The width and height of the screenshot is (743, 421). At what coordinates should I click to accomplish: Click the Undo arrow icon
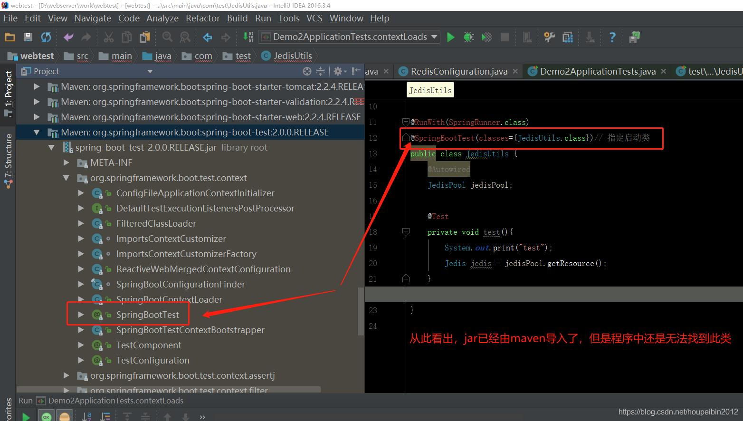coord(68,37)
